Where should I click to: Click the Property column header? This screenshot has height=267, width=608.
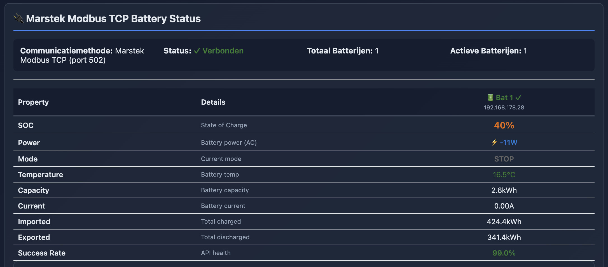pos(33,102)
